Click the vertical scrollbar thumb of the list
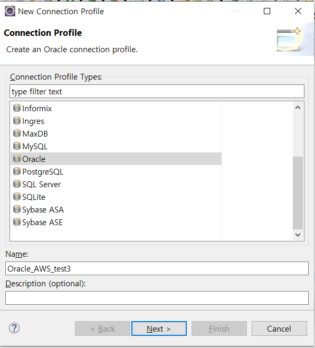315x348 pixels. (298, 193)
